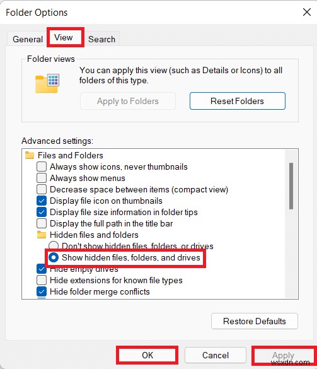
Task: Select the Files and Folders tree label
Action: point(71,155)
